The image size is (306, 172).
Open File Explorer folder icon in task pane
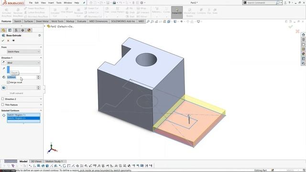coord(303,44)
